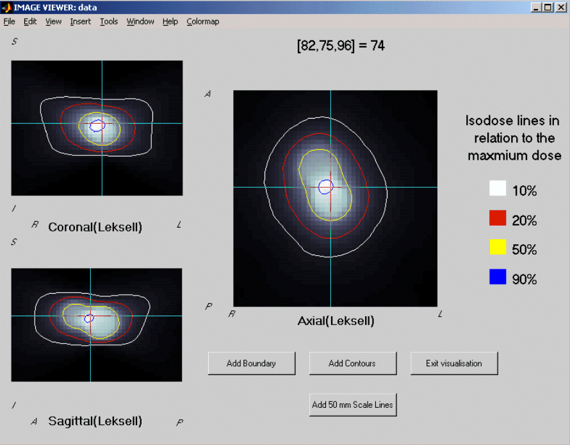The image size is (570, 445).
Task: Open the Tools menu
Action: click(108, 21)
